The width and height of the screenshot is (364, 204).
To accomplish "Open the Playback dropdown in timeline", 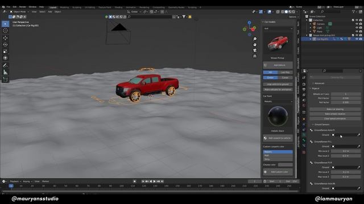I will (x=15, y=181).
